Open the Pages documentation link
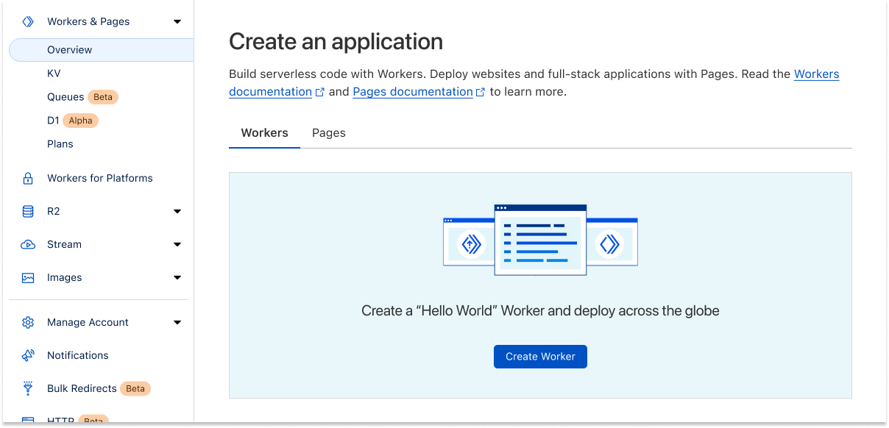The image size is (889, 428). (x=412, y=92)
